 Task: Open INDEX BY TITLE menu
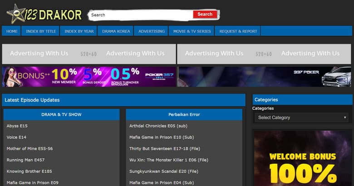[x=41, y=31]
